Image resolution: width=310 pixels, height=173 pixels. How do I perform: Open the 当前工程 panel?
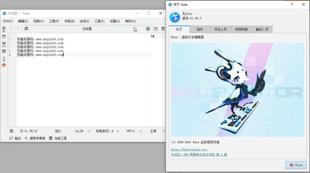click(x=58, y=138)
